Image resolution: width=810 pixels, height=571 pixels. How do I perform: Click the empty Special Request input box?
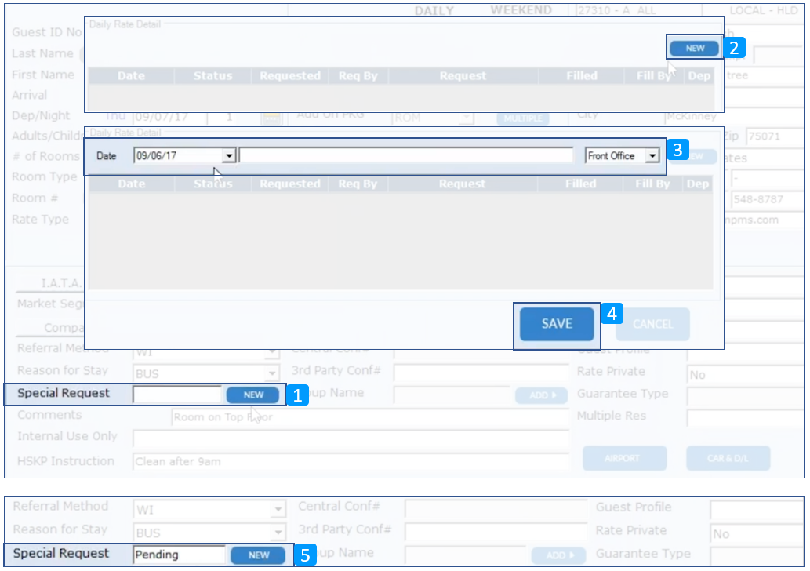click(177, 395)
